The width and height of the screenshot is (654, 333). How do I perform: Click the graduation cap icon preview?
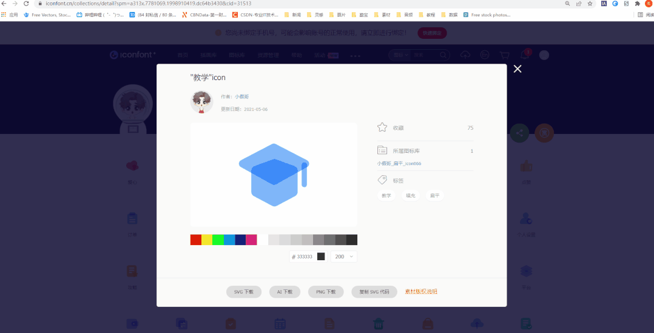coord(274,175)
